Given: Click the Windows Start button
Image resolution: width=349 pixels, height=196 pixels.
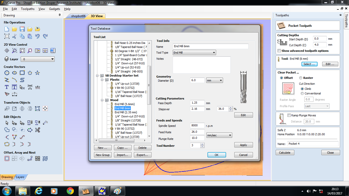Looking at the screenshot, I should pos(7,191).
